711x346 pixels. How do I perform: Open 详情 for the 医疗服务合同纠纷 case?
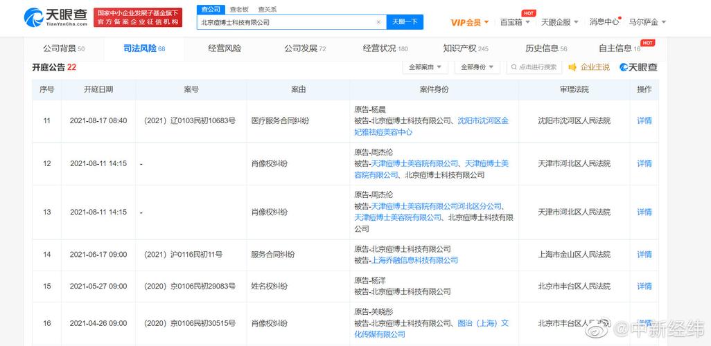click(644, 120)
